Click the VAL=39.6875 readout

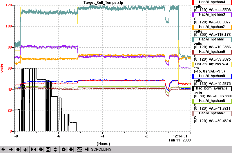[220, 59]
